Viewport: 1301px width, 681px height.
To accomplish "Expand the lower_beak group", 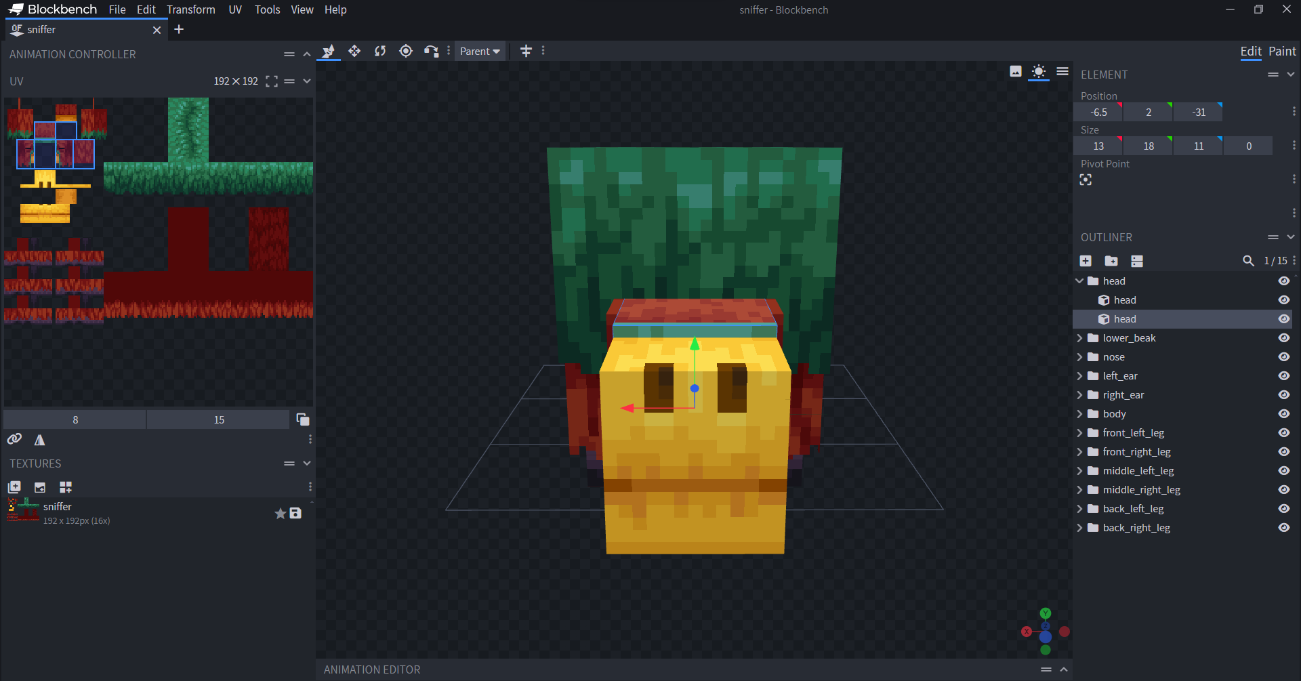I will pyautogui.click(x=1079, y=338).
